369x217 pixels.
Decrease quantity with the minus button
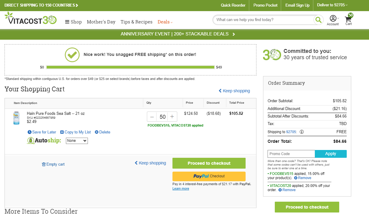click(152, 117)
